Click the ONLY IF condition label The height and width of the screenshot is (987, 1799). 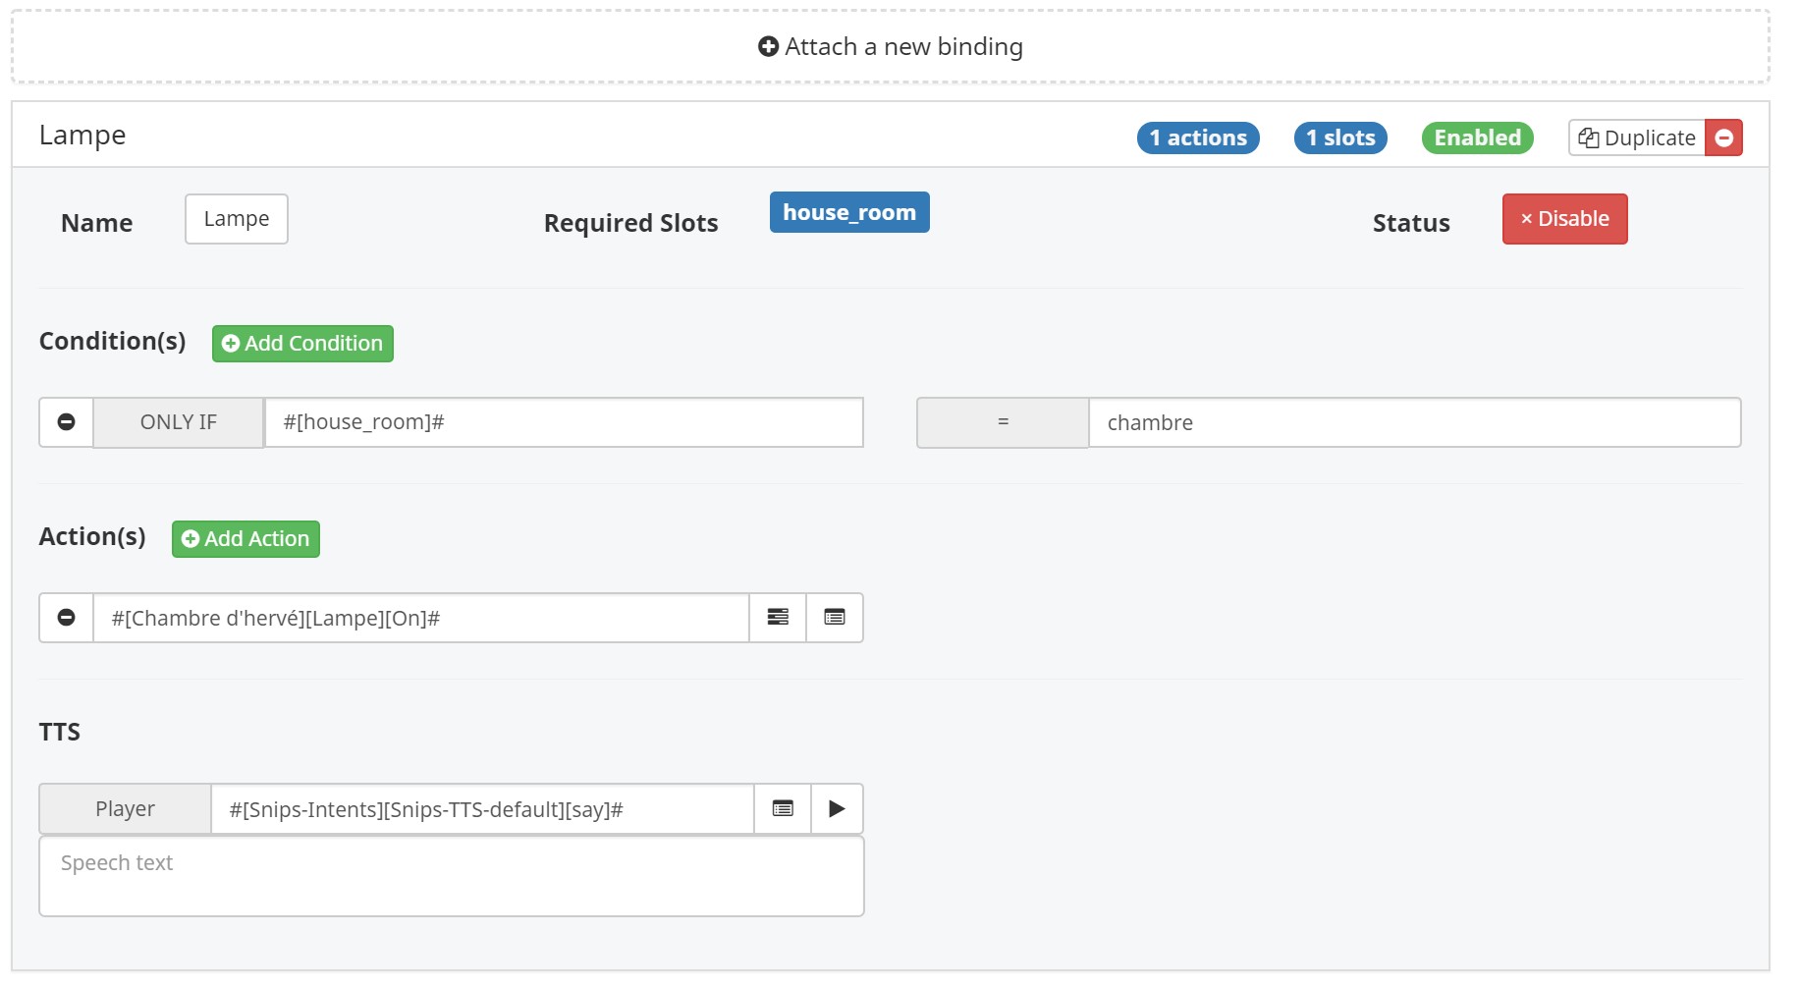179,422
